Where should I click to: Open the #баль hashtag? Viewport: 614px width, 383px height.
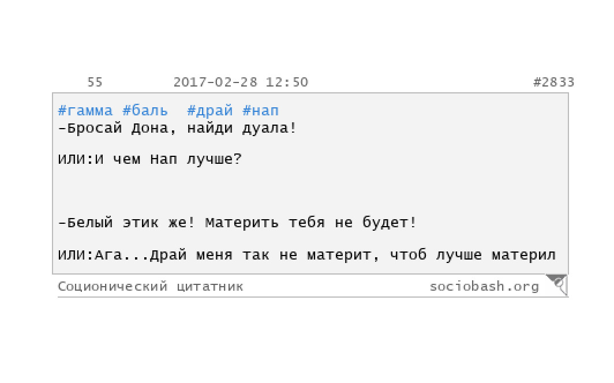click(x=145, y=111)
